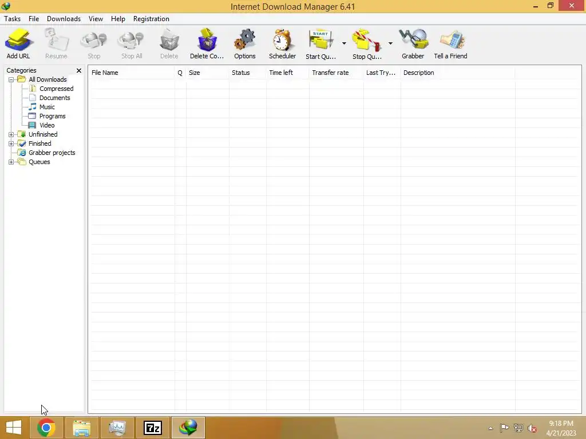Open 7-Zip from the taskbar
Viewport: 586px width, 439px height.
point(152,428)
